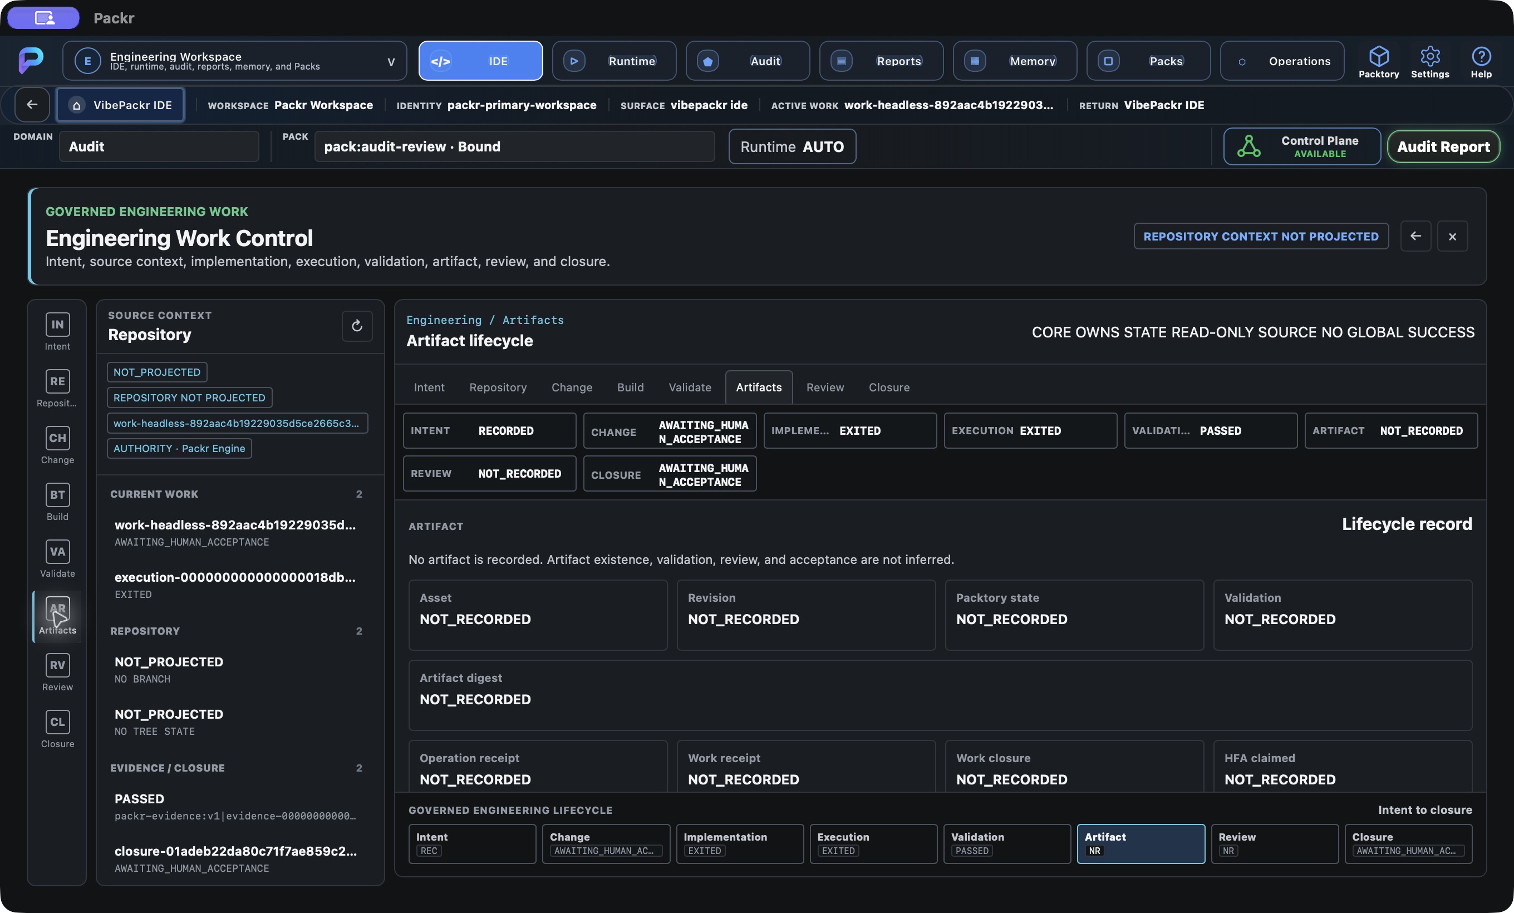
Task: Refresh the Source Context repository
Action: [357, 326]
